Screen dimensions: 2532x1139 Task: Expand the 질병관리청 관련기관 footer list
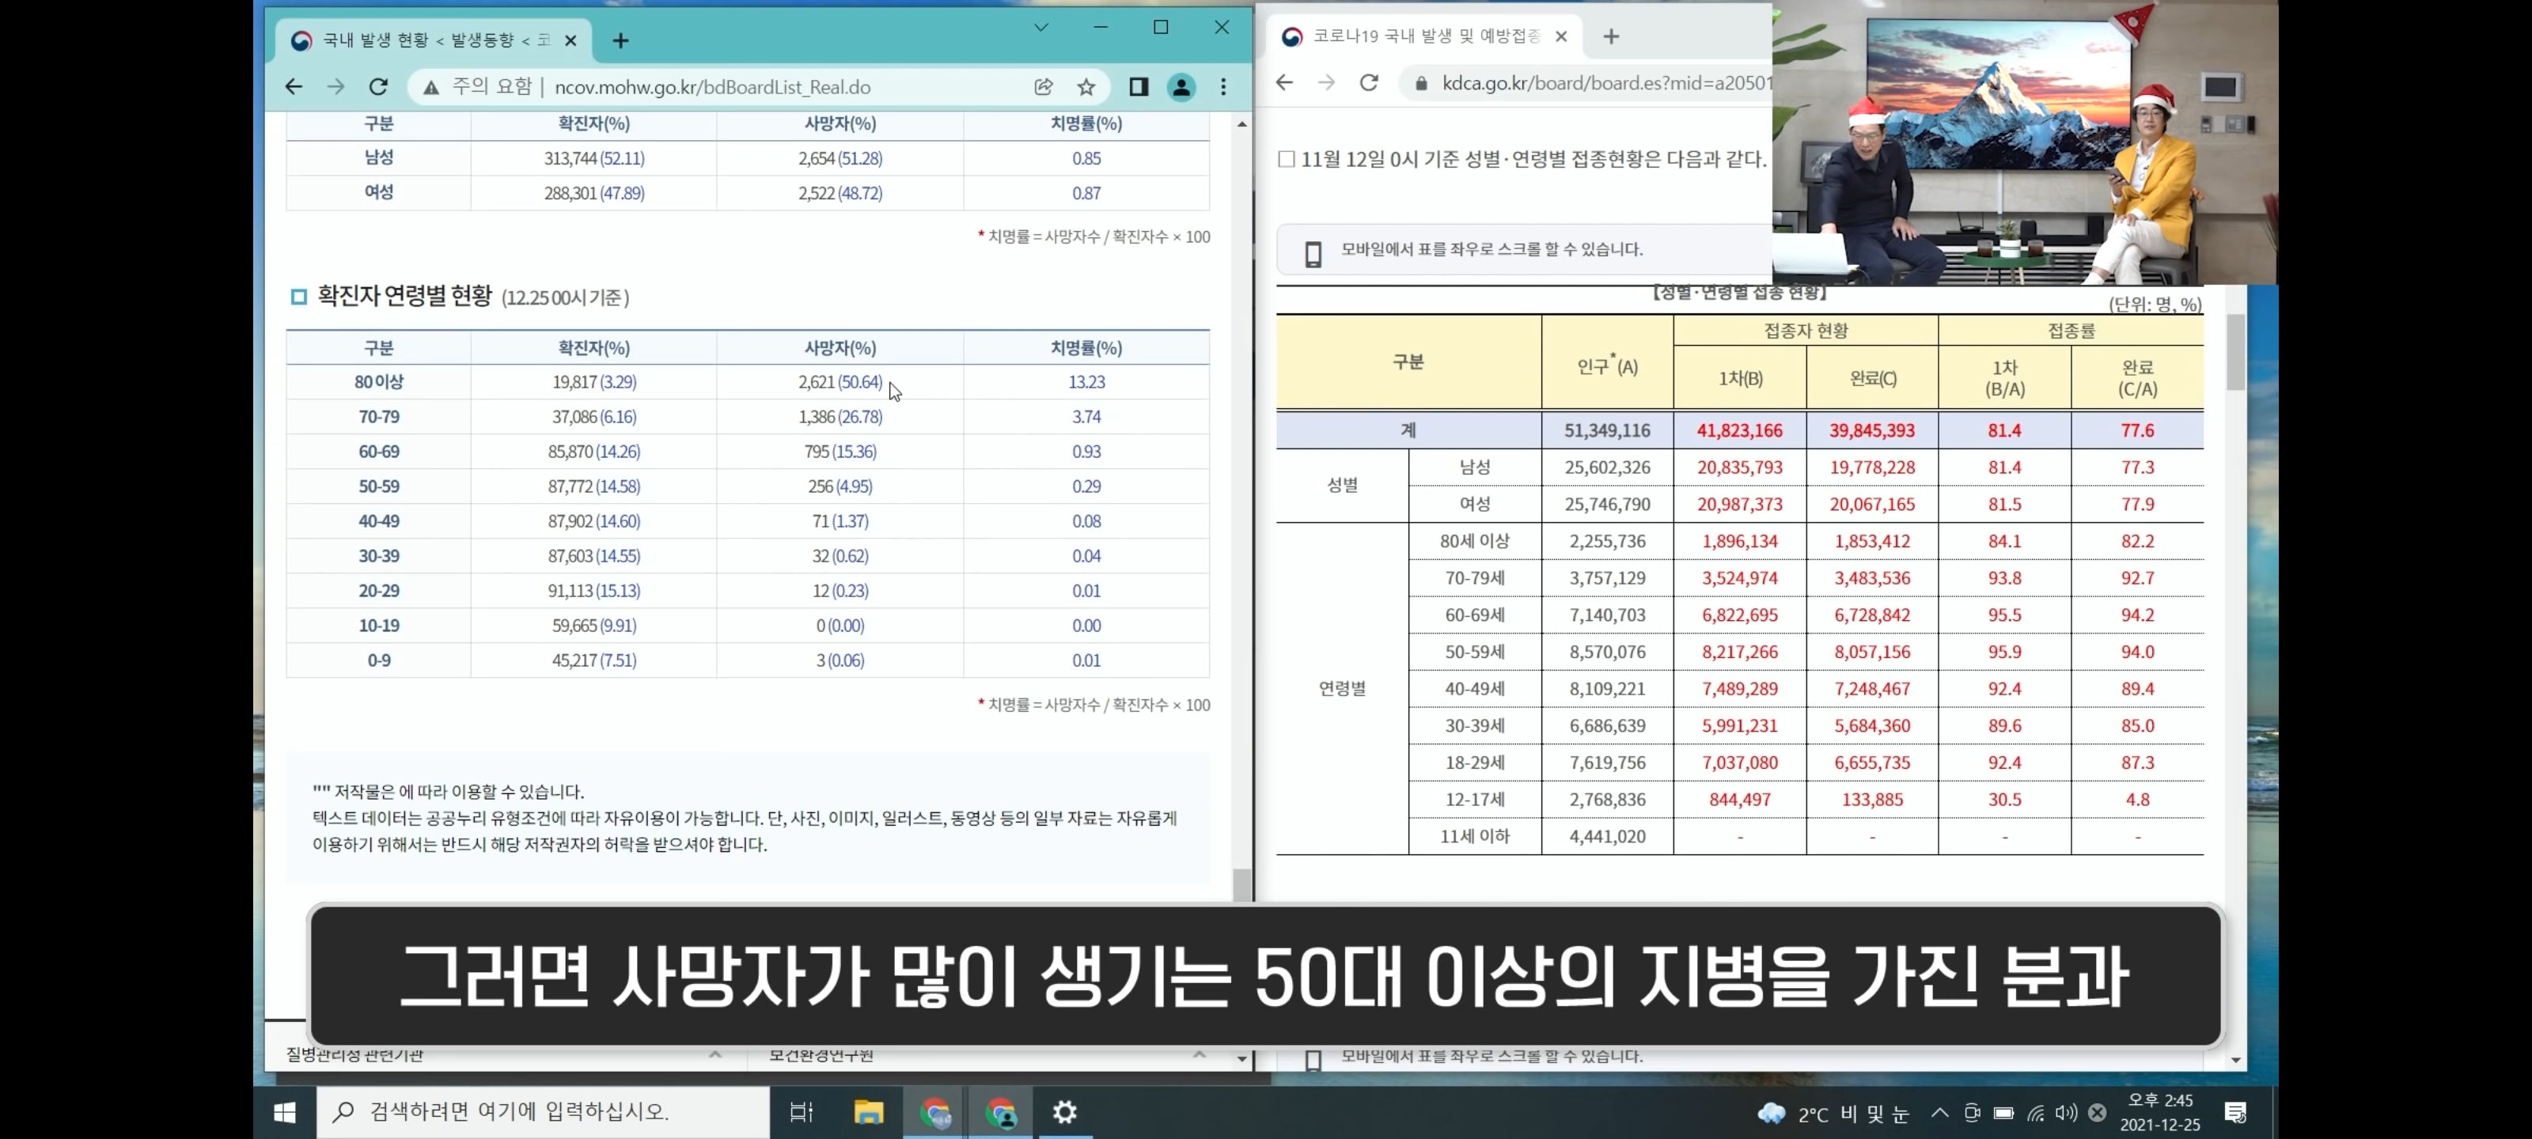(x=714, y=1054)
